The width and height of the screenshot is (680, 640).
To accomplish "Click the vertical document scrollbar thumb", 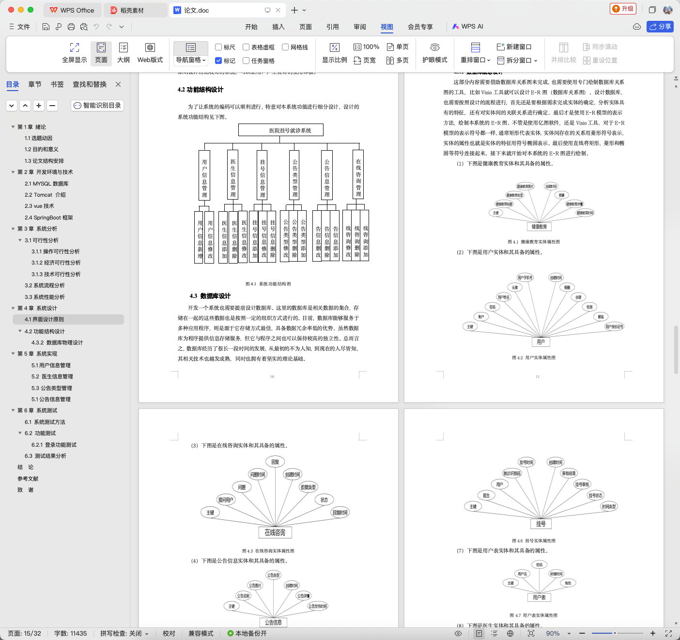I will (x=676, y=350).
